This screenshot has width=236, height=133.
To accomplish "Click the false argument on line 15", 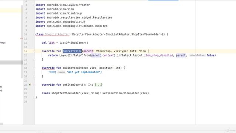I will coord(211,55).
